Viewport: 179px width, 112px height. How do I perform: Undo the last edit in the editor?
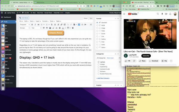pos(68,24)
